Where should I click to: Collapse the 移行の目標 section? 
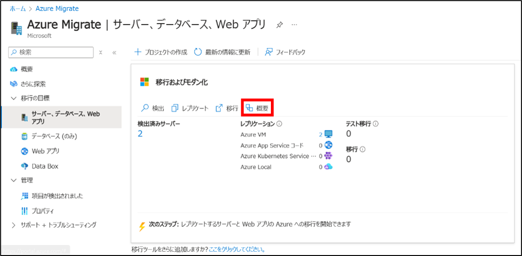pyautogui.click(x=13, y=98)
